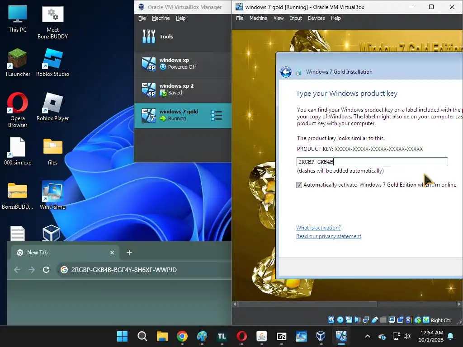Close the New Tab in Chrome
This screenshot has width=463, height=347.
tap(112, 253)
